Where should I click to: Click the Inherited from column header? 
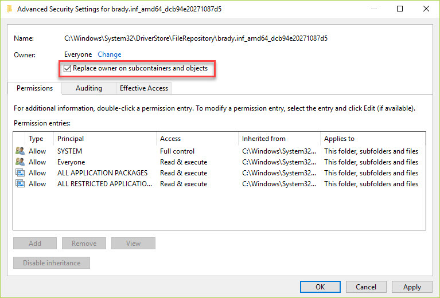coord(279,139)
